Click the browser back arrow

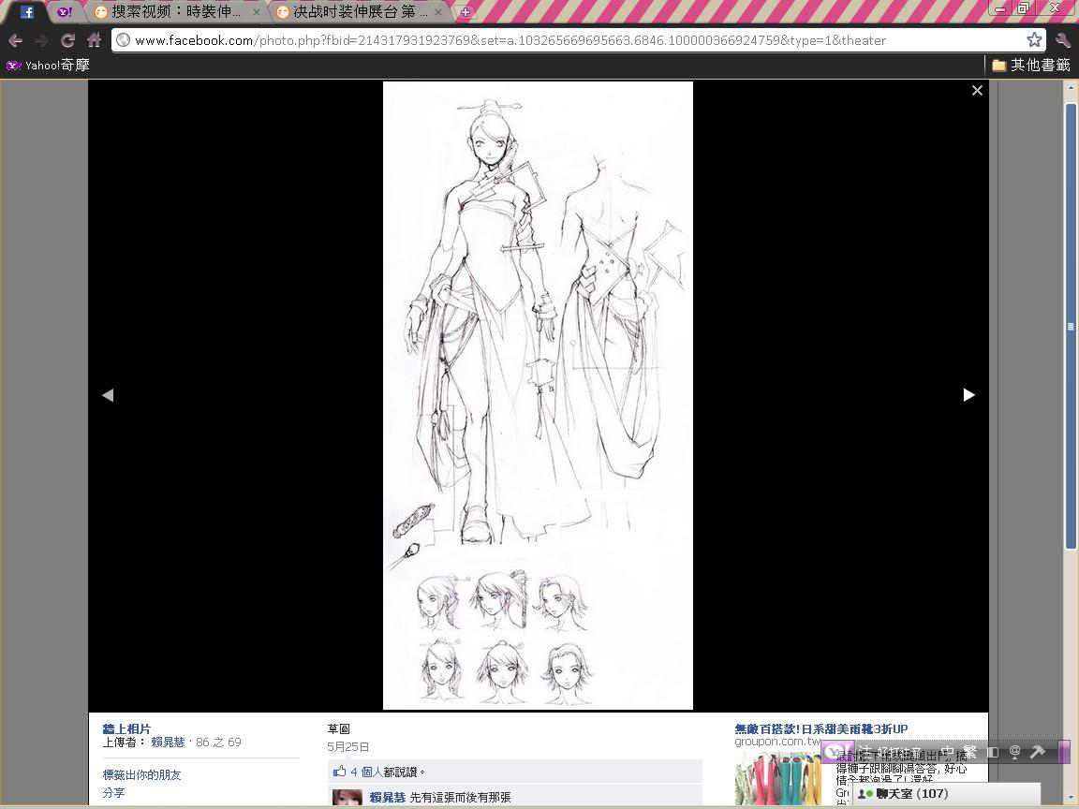15,40
